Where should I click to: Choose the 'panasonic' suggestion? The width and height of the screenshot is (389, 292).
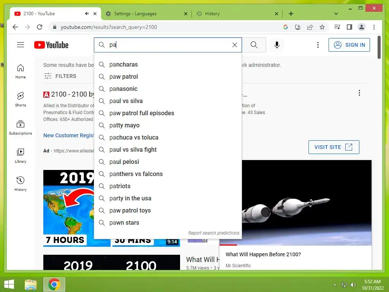(168, 89)
